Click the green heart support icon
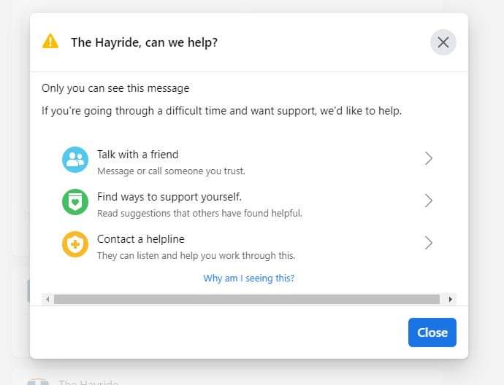Screen dimensions: 504x385 coord(75,202)
